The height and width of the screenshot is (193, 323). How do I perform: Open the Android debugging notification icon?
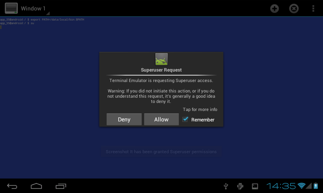point(240,186)
